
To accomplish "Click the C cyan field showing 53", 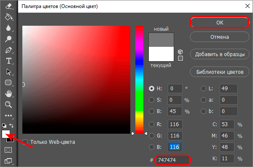I will point(227,124).
